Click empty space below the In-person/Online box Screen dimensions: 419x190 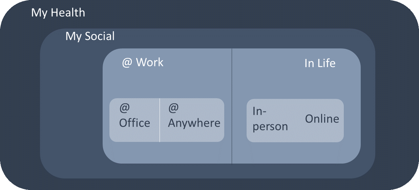point(295,152)
